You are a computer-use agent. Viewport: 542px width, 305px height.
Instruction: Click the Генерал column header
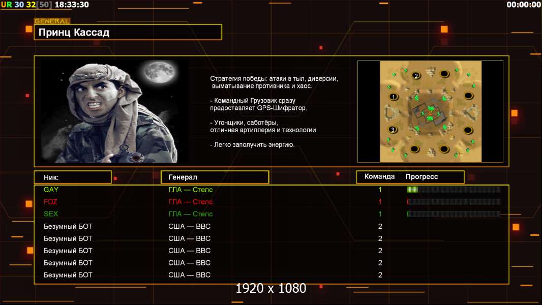tap(215, 177)
